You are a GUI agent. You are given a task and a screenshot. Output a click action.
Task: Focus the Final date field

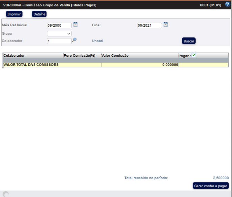point(150,25)
